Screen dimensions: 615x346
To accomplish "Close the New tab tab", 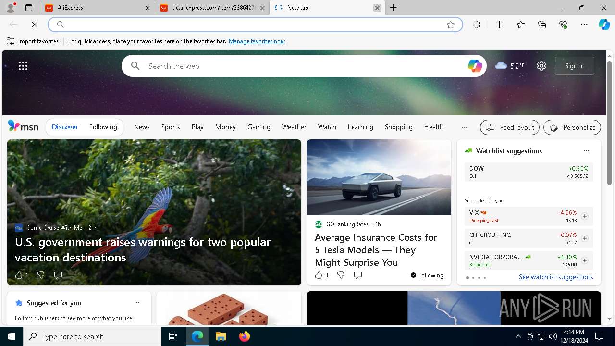I will 377,8.
